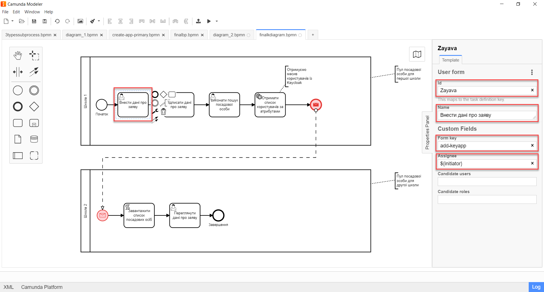Pick data object from palette

tap(18, 139)
